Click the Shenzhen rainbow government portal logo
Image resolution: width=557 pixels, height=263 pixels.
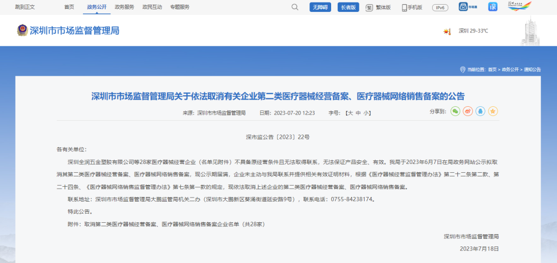519,7
